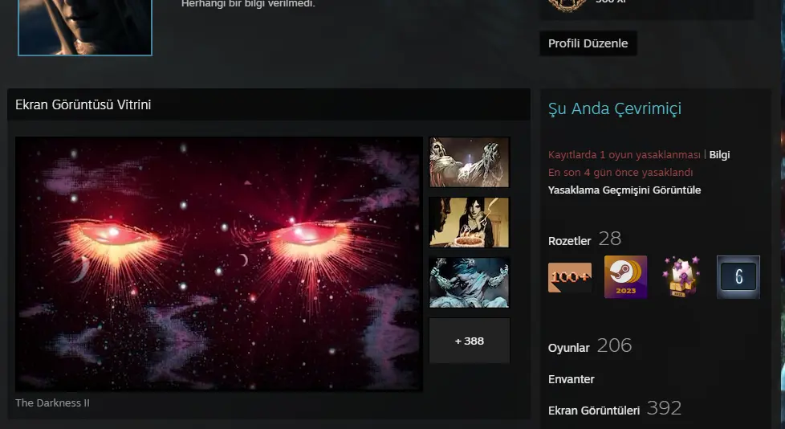
Task: Click the Profili Düzenle button
Action: pyautogui.click(x=588, y=43)
